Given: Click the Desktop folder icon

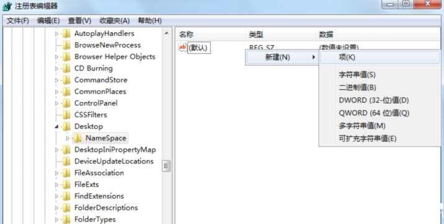Looking at the screenshot, I should click(x=66, y=126).
